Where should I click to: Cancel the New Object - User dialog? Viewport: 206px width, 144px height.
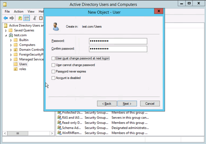click(150, 104)
